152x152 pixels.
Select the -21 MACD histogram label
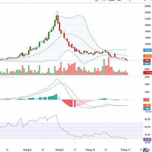click(x=146, y=100)
